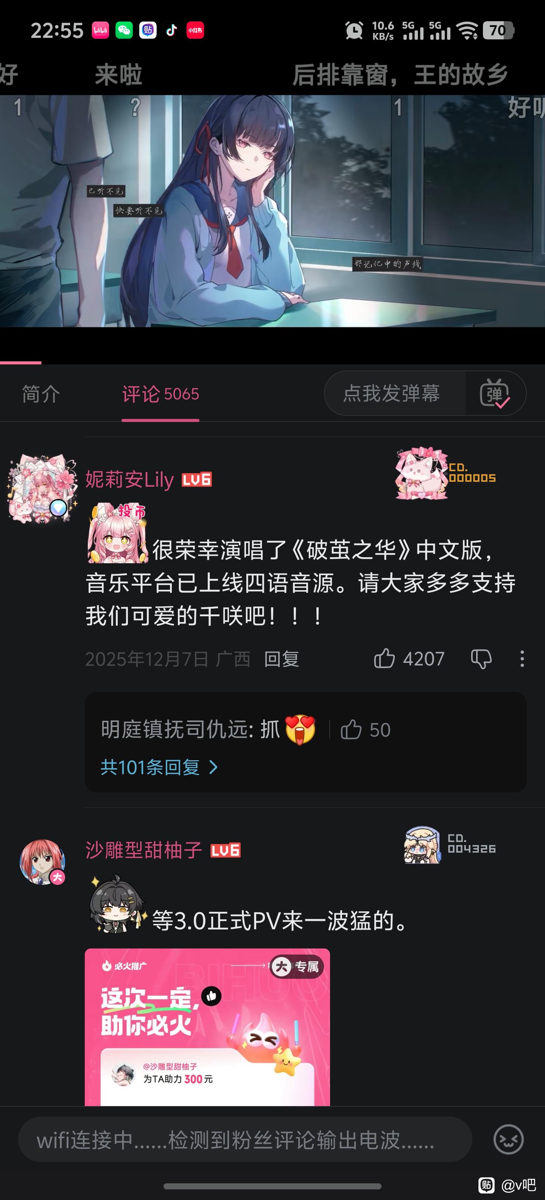Image resolution: width=545 pixels, height=1200 pixels.
Task: Like 妮莉安Lily's comment with thumbs-up
Action: (x=385, y=659)
